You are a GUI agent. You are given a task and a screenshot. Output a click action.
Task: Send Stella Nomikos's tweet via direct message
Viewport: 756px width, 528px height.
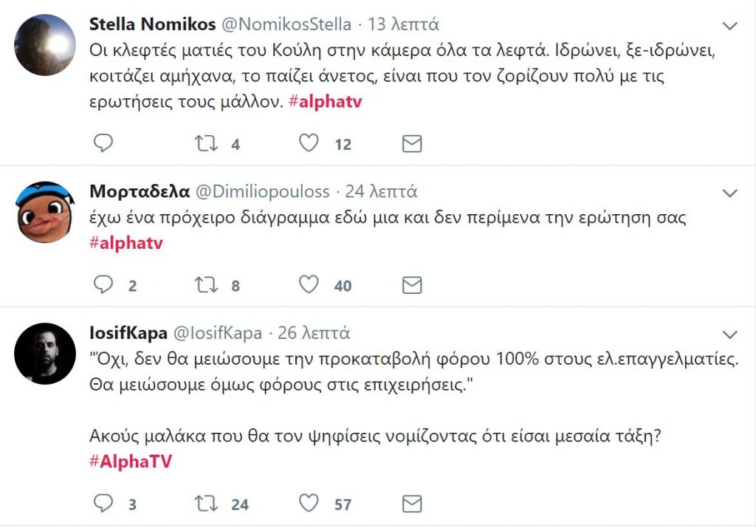(411, 144)
